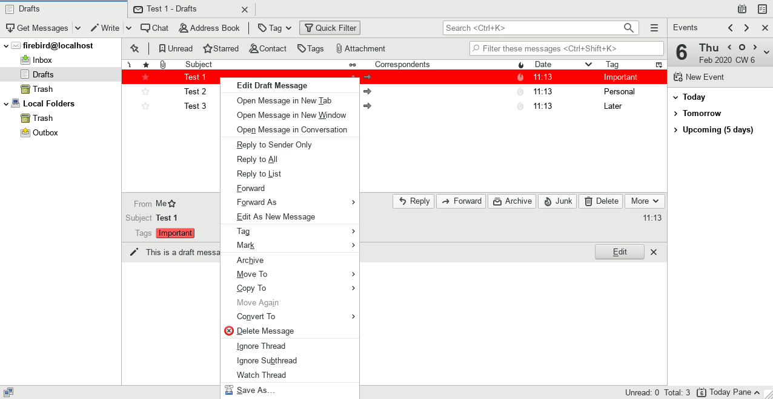773x399 pixels.
Task: Open the More actions dropdown
Action: [645, 201]
